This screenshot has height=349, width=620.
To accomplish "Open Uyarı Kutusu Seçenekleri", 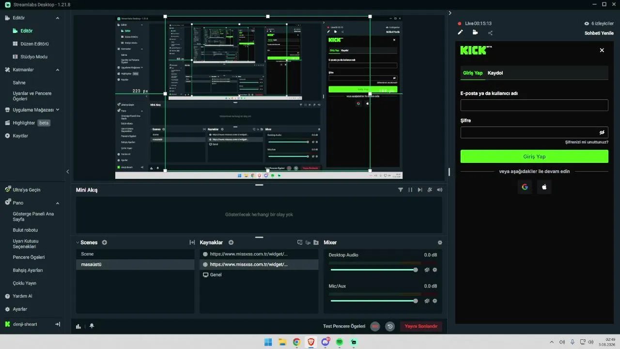I will (x=26, y=244).
